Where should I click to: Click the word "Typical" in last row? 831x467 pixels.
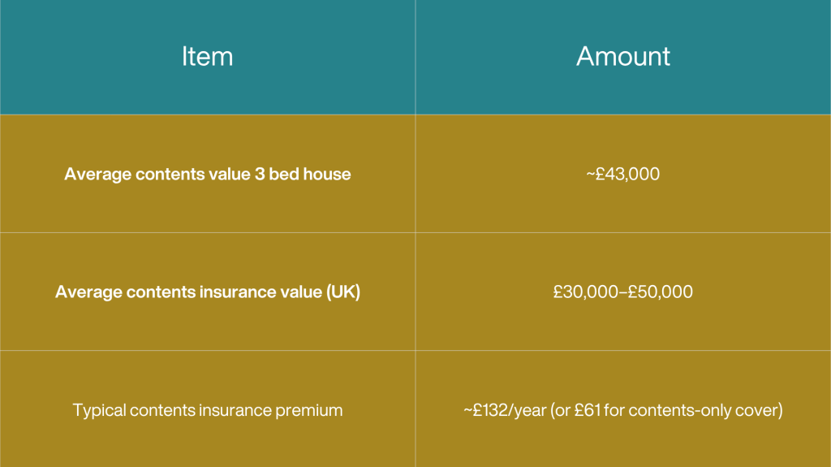click(x=101, y=410)
